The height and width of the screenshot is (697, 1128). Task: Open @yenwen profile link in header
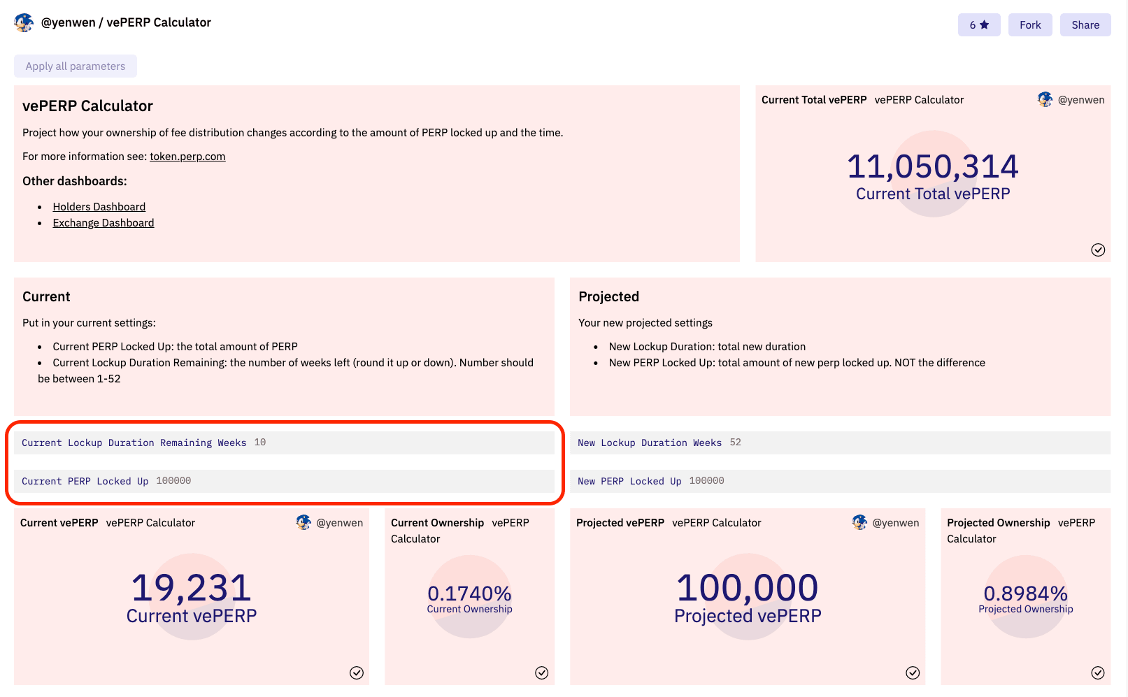pyautogui.click(x=68, y=22)
